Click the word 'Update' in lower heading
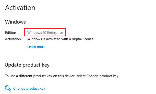Image resolution: width=156 pixels, height=94 pixels. 13,65
